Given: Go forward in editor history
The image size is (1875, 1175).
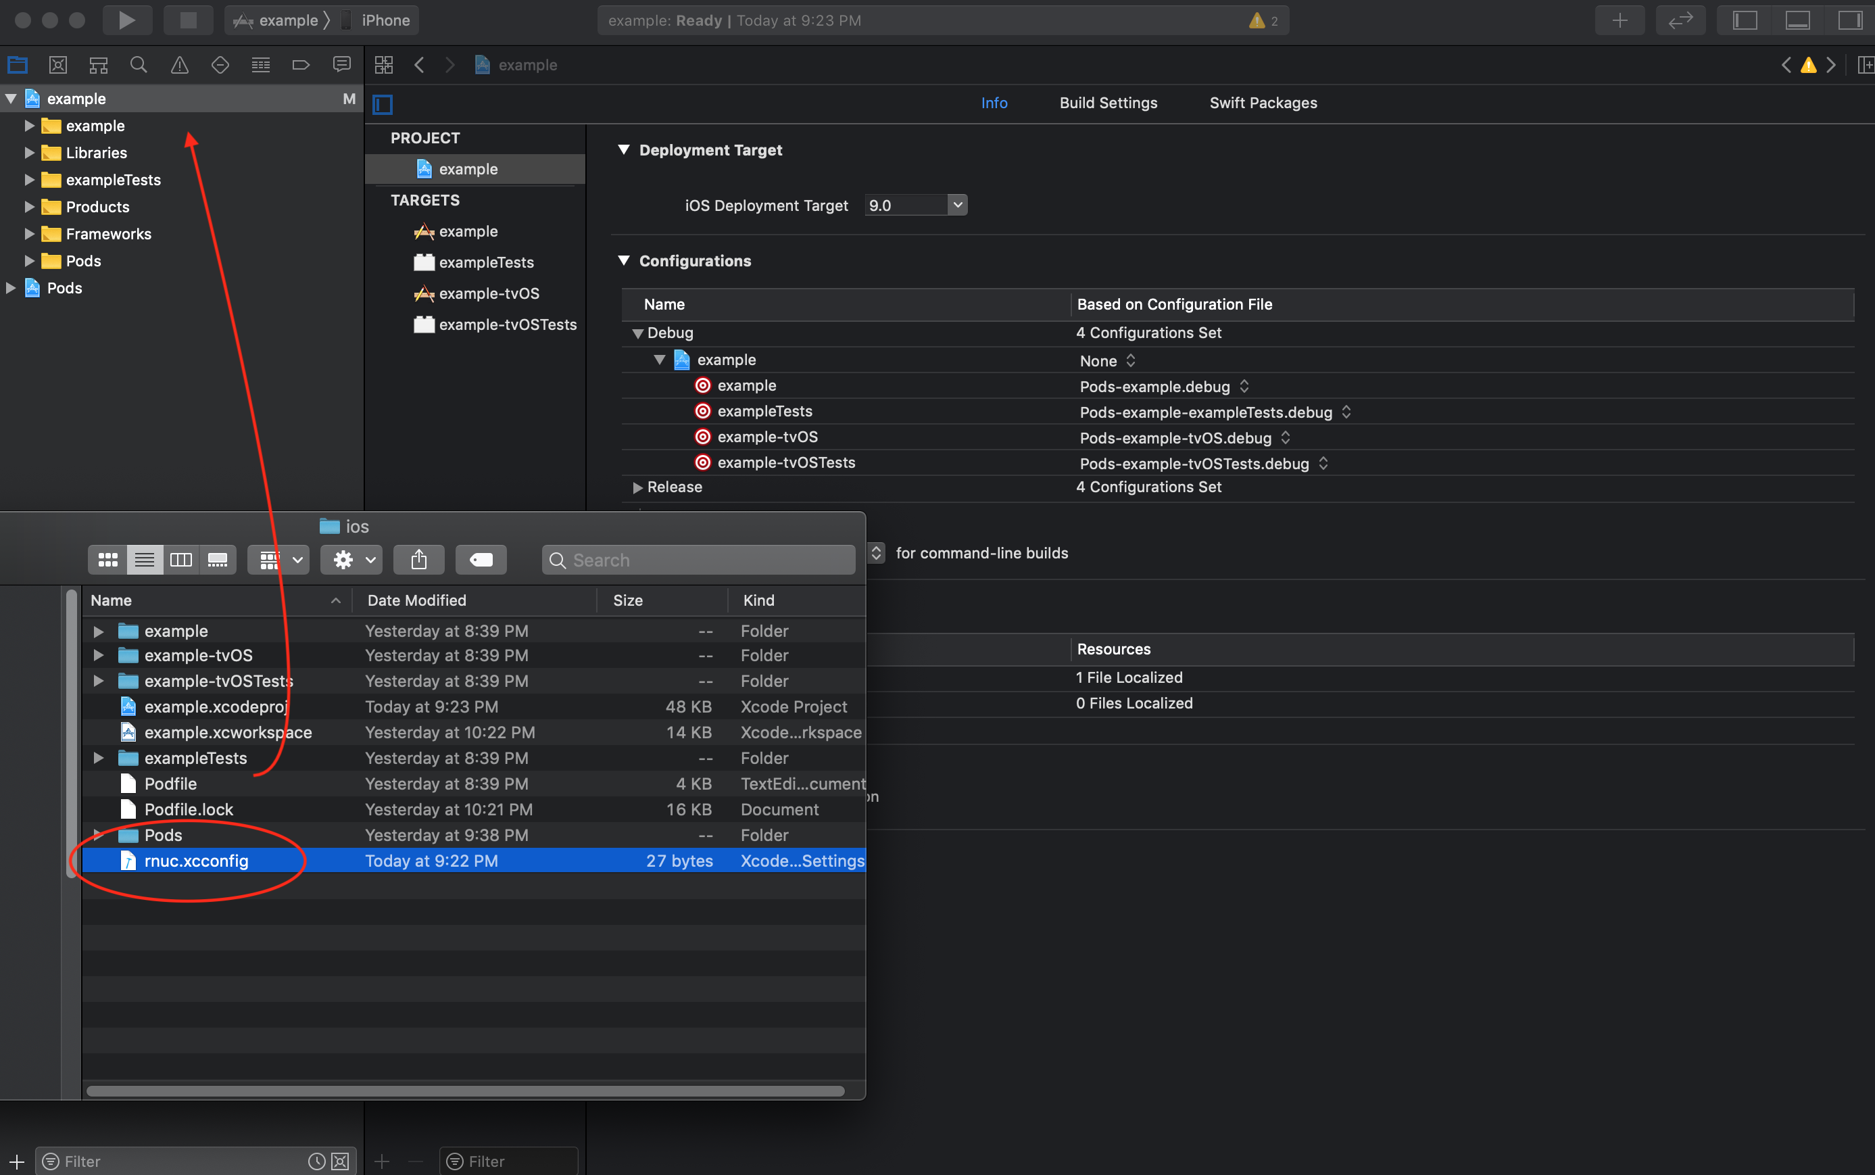Looking at the screenshot, I should coord(449,64).
